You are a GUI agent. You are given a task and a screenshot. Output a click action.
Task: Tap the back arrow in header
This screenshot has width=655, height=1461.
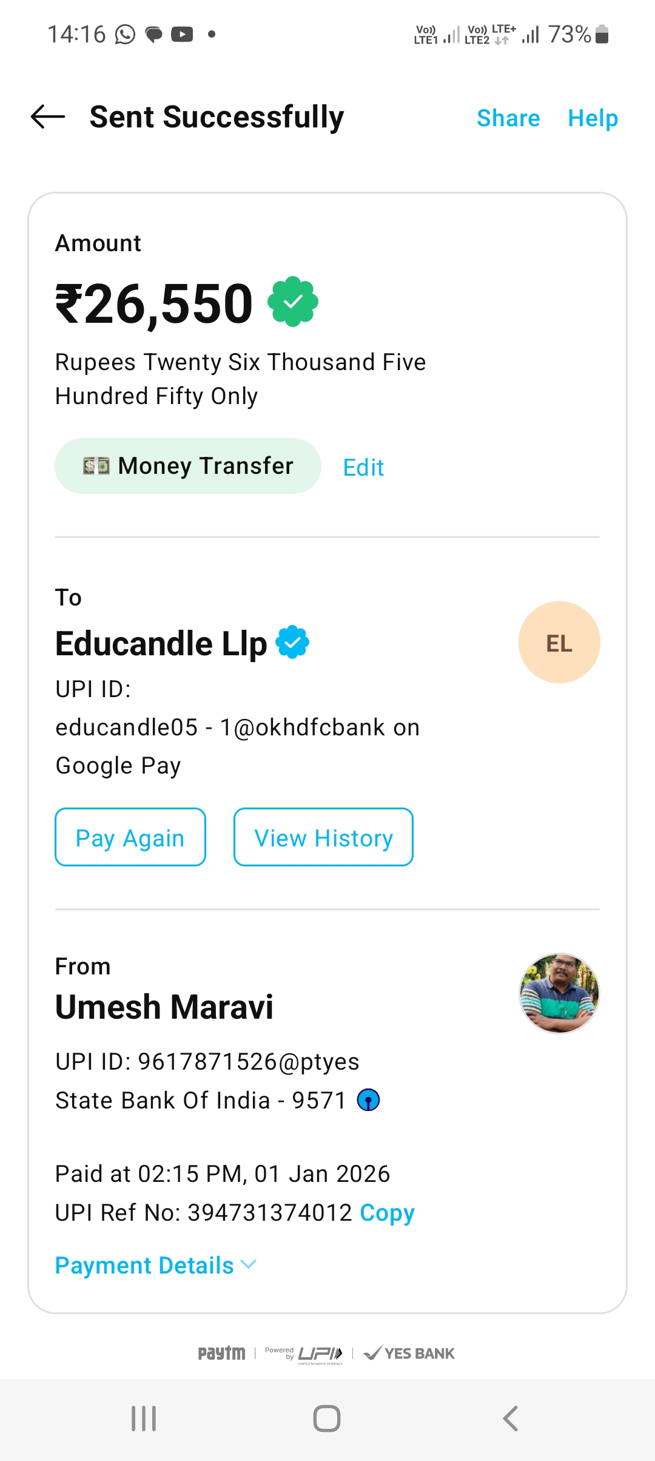coord(48,116)
